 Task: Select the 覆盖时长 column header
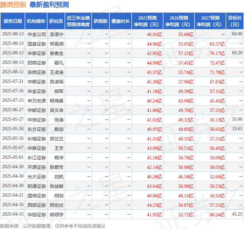click(x=120, y=21)
